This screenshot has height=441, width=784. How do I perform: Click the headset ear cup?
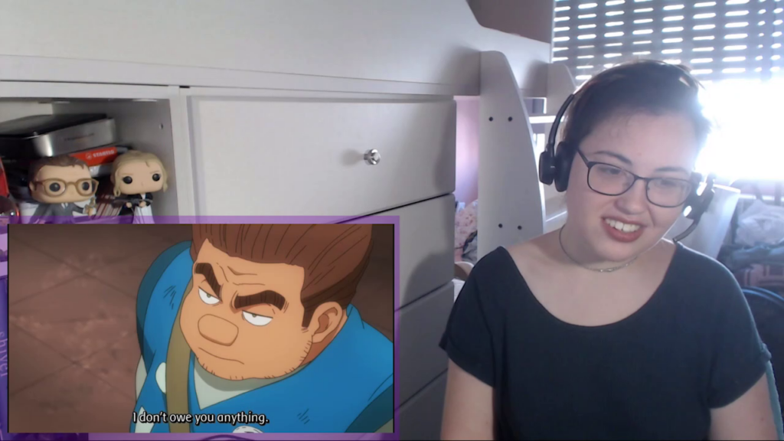pos(554,165)
